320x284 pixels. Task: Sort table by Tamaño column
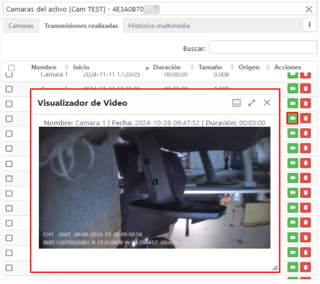pos(210,67)
